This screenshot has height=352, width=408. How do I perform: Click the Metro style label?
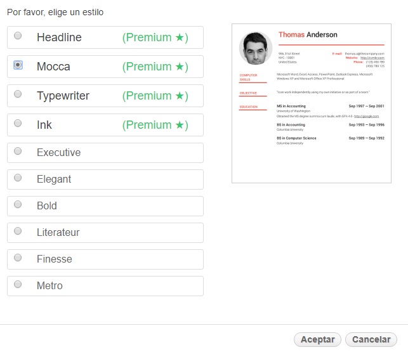point(49,286)
